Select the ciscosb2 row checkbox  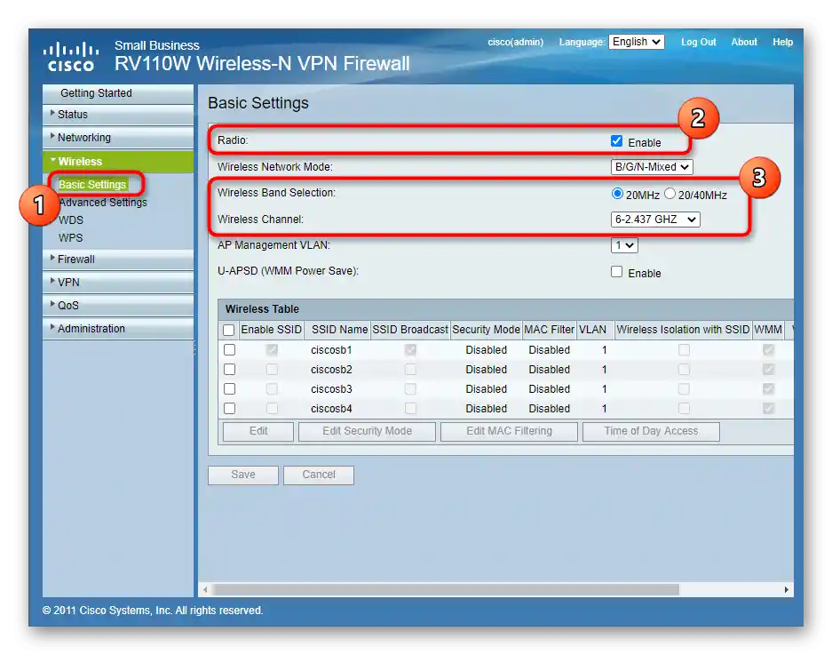coord(229,369)
